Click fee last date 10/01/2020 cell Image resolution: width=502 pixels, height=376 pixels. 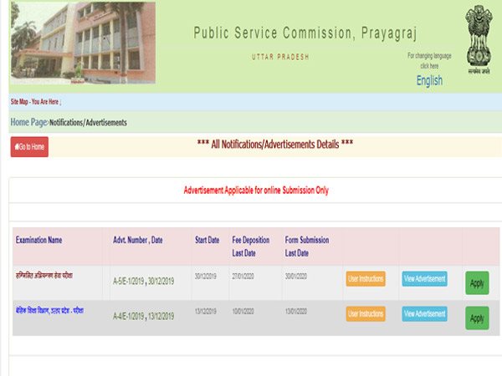coord(243,311)
